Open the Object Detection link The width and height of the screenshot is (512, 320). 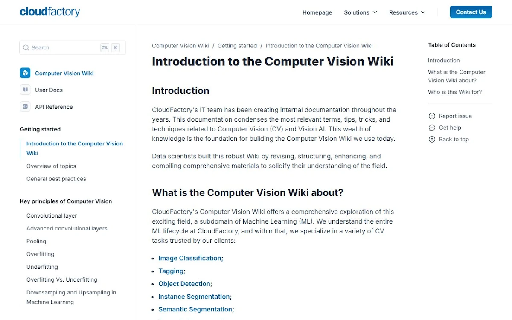[x=184, y=284]
